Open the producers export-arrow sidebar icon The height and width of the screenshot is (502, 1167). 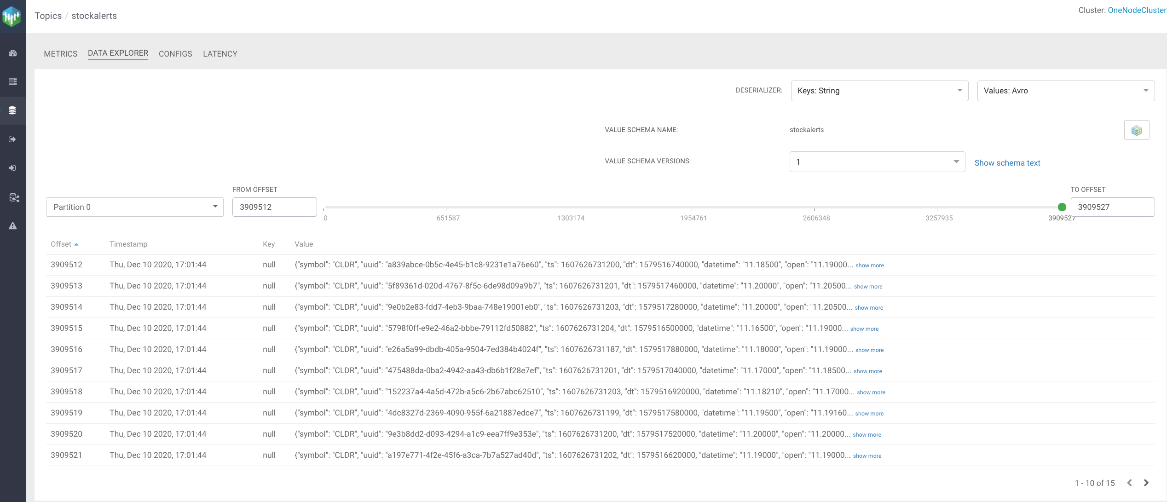point(13,139)
